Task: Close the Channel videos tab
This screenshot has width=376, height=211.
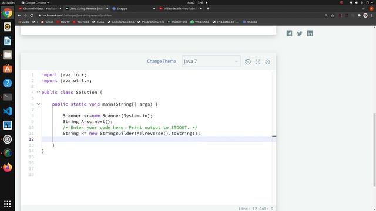Action: 60,9
